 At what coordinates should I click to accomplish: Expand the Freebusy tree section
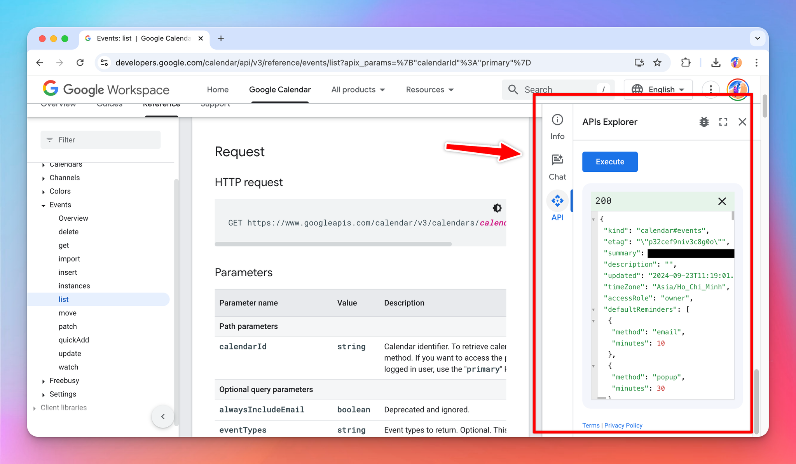tap(44, 381)
